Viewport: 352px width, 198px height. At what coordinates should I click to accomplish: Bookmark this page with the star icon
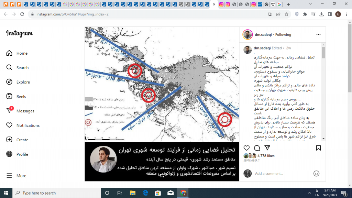(286, 14)
